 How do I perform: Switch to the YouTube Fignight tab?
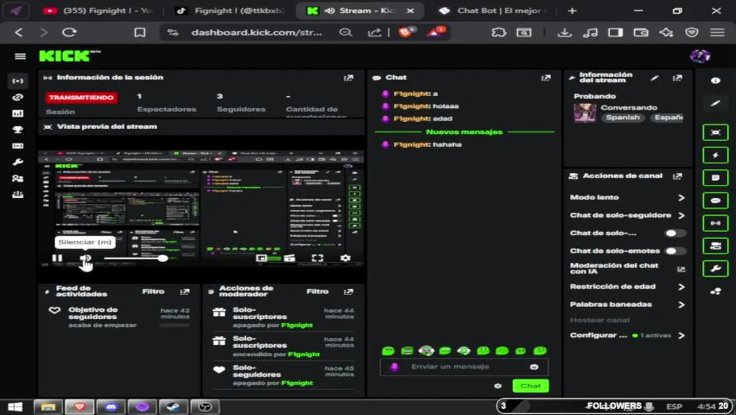[x=98, y=11]
